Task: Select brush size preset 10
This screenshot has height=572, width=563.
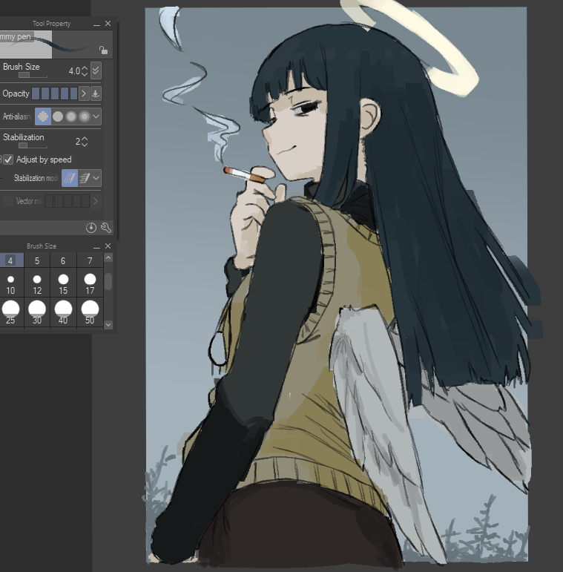Action: coord(11,283)
